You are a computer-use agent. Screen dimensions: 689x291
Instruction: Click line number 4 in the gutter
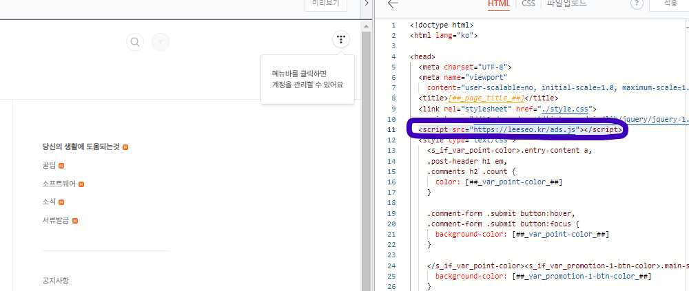pos(393,56)
